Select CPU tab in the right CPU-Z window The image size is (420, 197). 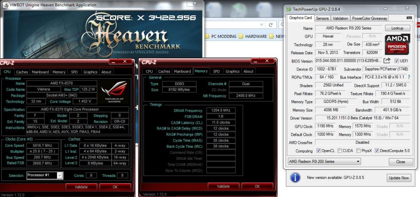pos(149,71)
